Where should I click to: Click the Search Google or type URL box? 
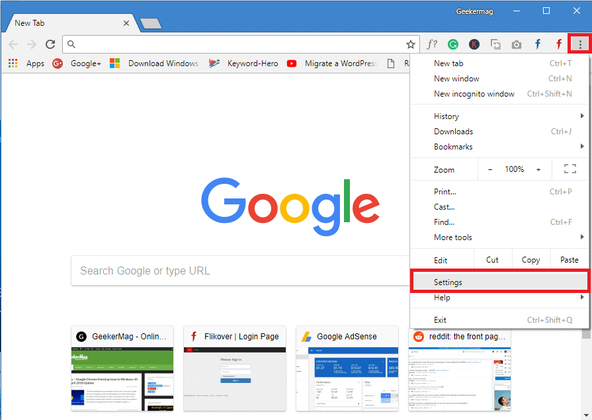tap(240, 271)
